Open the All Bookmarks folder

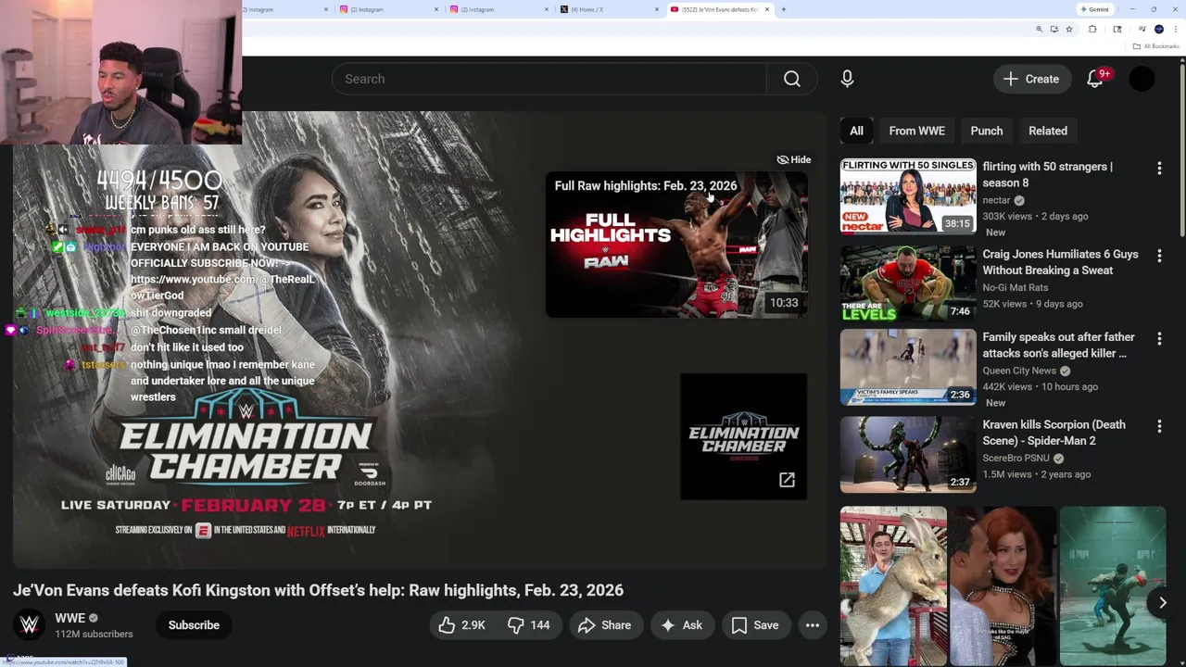coord(1155,46)
